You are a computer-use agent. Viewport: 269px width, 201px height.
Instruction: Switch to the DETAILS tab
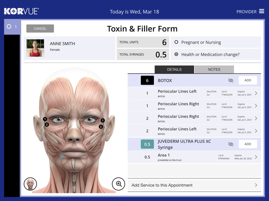click(x=174, y=69)
